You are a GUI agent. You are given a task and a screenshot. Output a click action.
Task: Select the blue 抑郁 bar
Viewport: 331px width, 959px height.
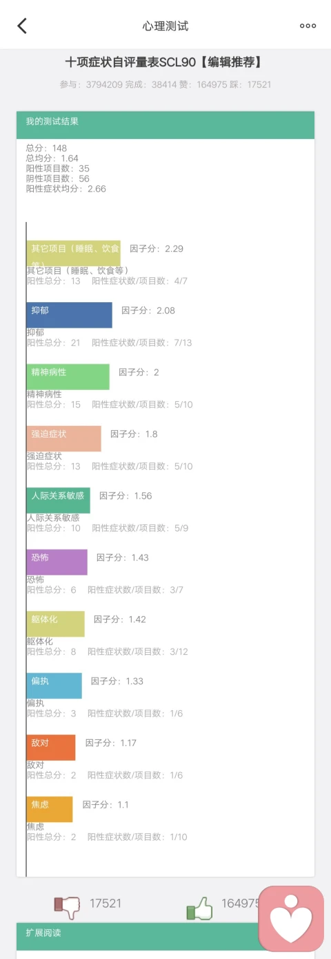pyautogui.click(x=69, y=315)
